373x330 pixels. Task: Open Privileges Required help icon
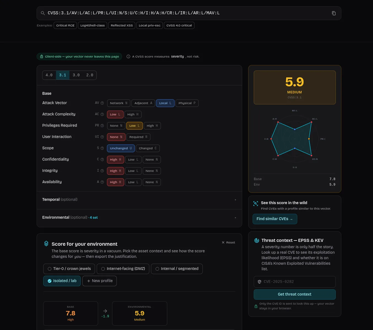tap(102, 126)
